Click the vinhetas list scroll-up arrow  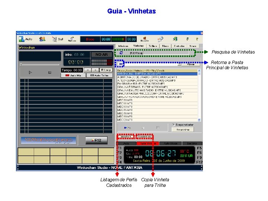199,71
